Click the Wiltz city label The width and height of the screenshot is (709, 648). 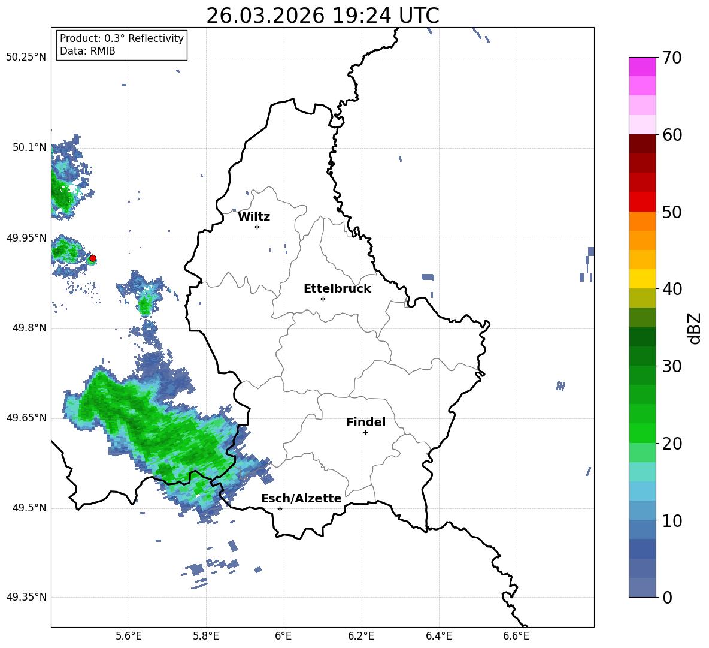[254, 217]
